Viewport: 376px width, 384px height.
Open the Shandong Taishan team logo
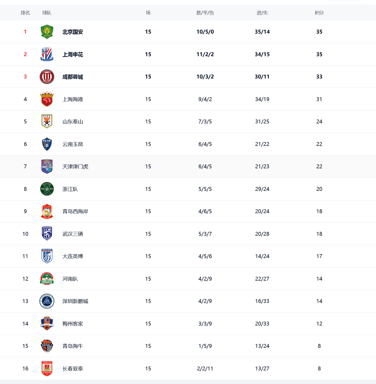pyautogui.click(x=47, y=121)
